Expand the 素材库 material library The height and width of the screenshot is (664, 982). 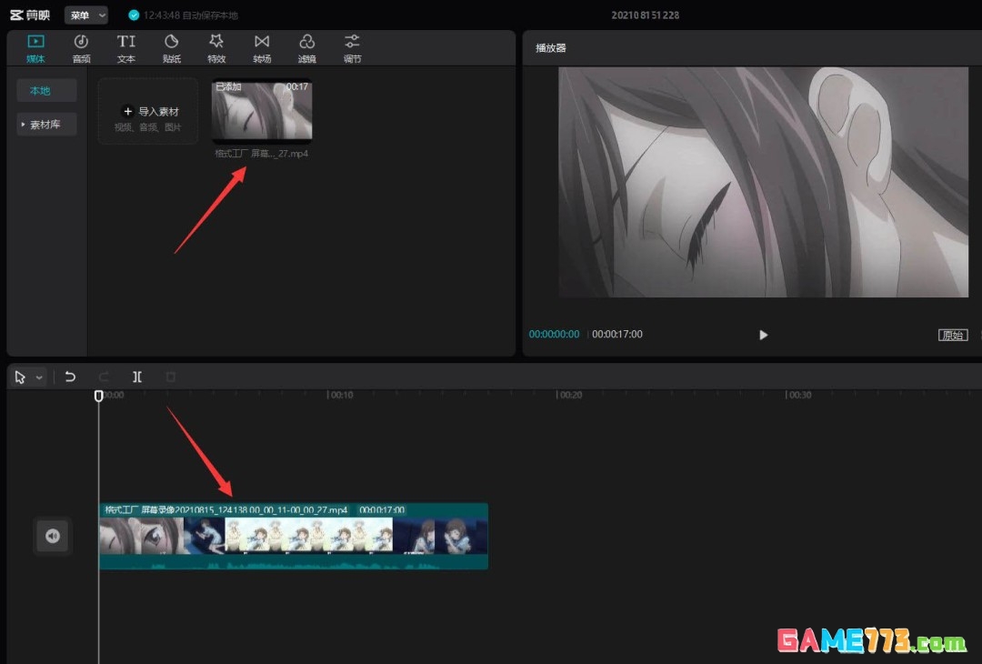(47, 124)
